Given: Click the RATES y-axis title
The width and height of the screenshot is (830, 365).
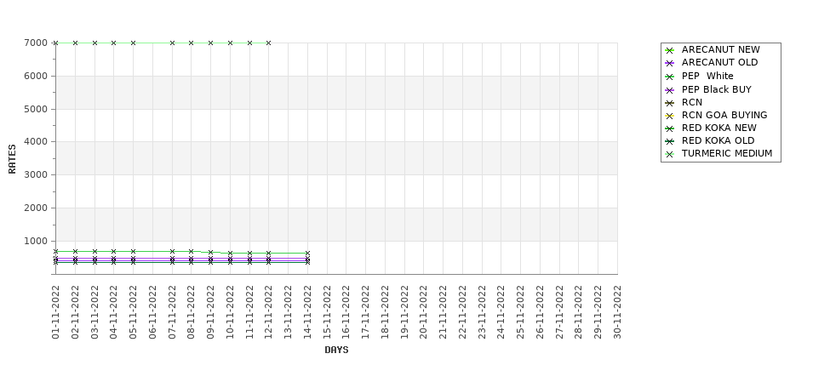Looking at the screenshot, I should tap(12, 159).
